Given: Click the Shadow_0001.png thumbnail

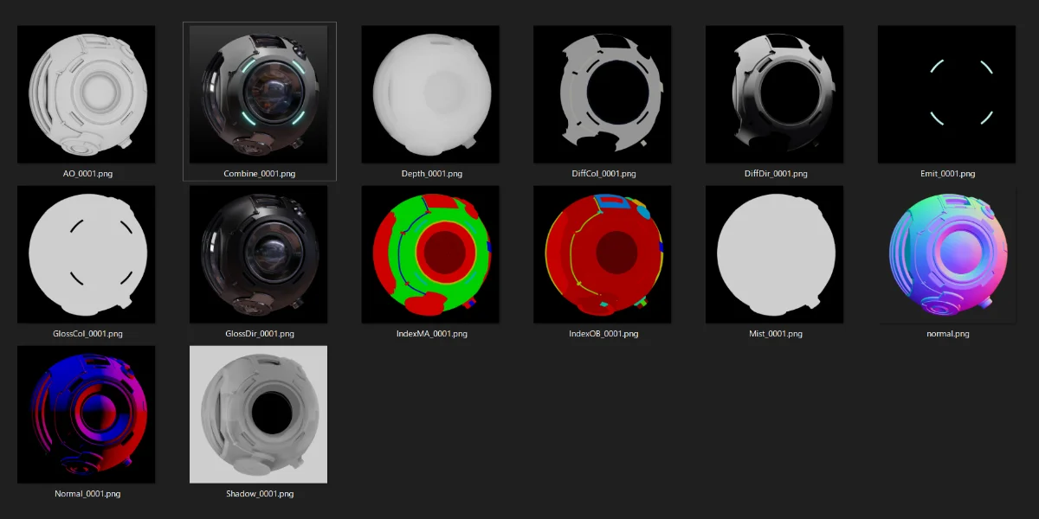Looking at the screenshot, I should (258, 414).
